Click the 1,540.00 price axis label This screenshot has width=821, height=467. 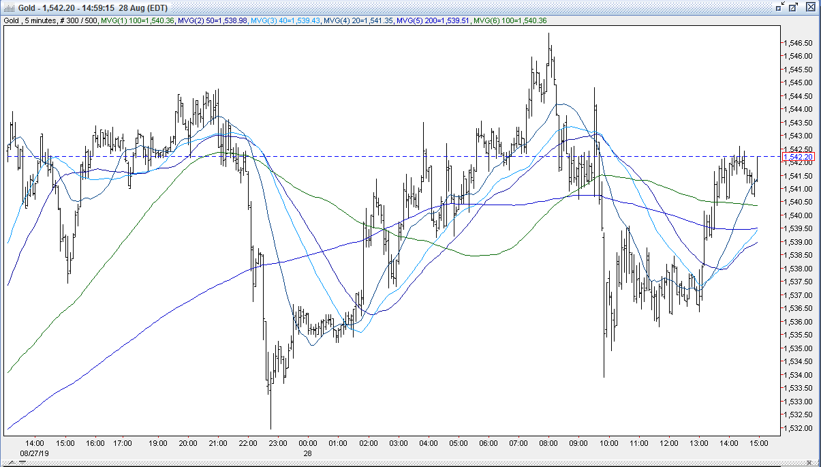pyautogui.click(x=797, y=215)
